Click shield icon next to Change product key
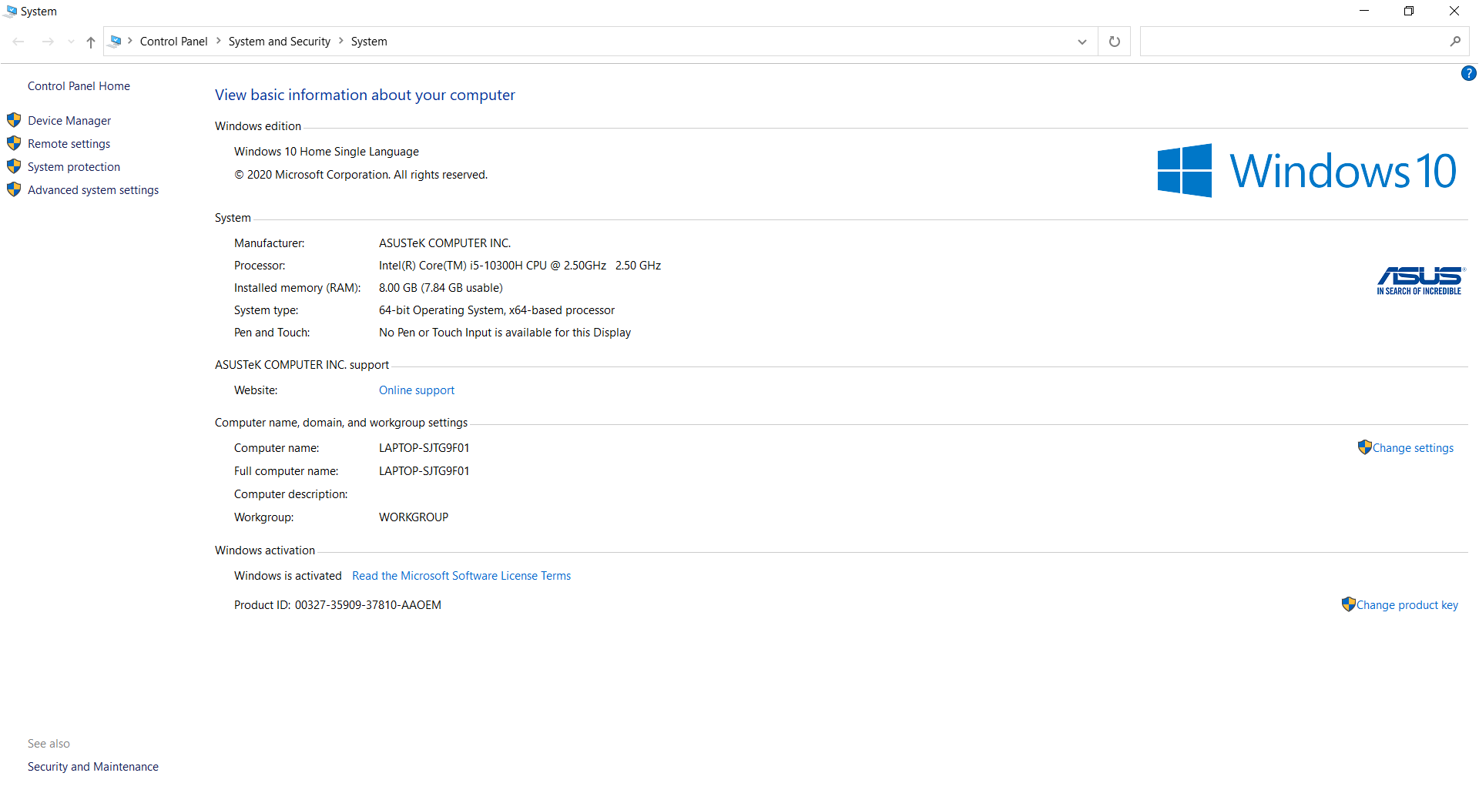The width and height of the screenshot is (1479, 793). (x=1348, y=604)
